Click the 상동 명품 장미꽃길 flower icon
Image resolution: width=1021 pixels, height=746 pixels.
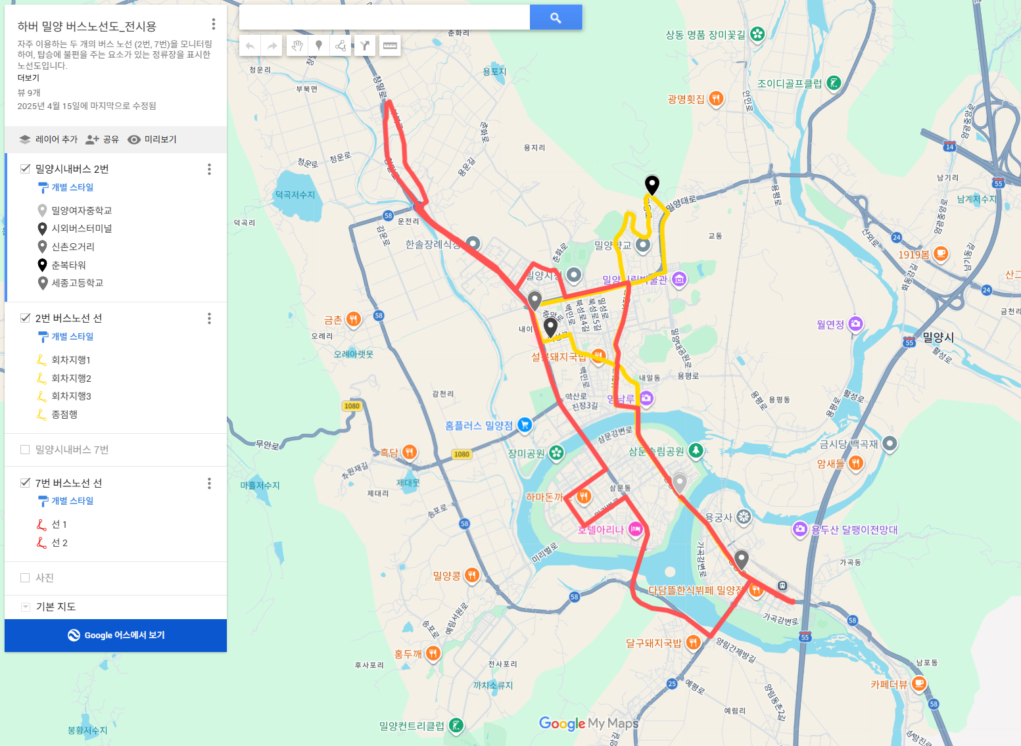pyautogui.click(x=757, y=34)
